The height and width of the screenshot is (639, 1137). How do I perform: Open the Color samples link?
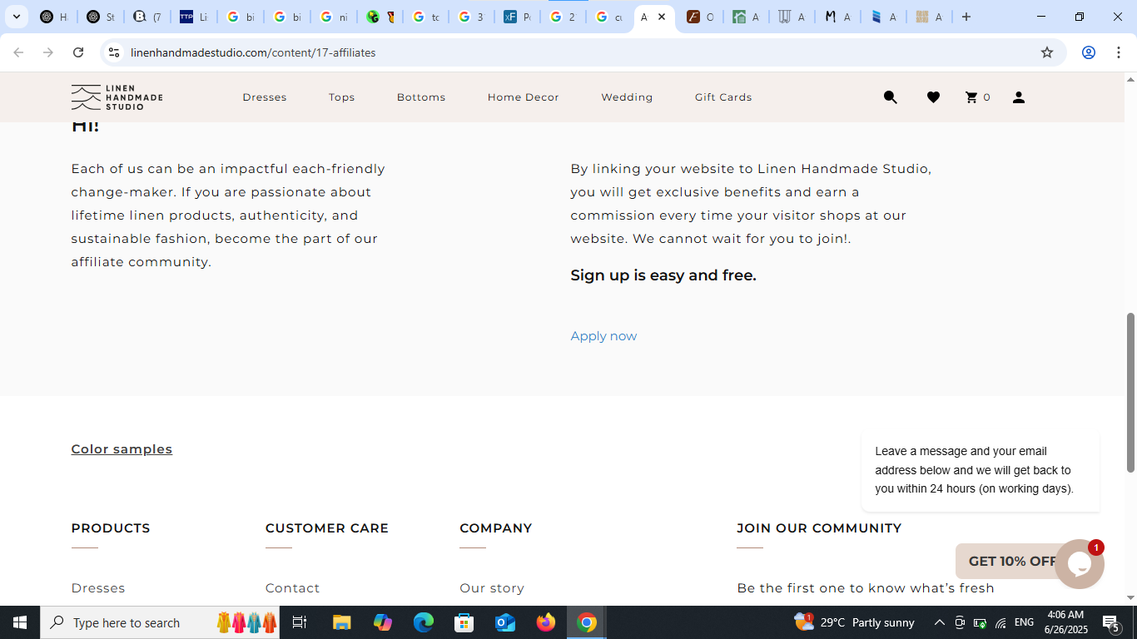click(122, 449)
